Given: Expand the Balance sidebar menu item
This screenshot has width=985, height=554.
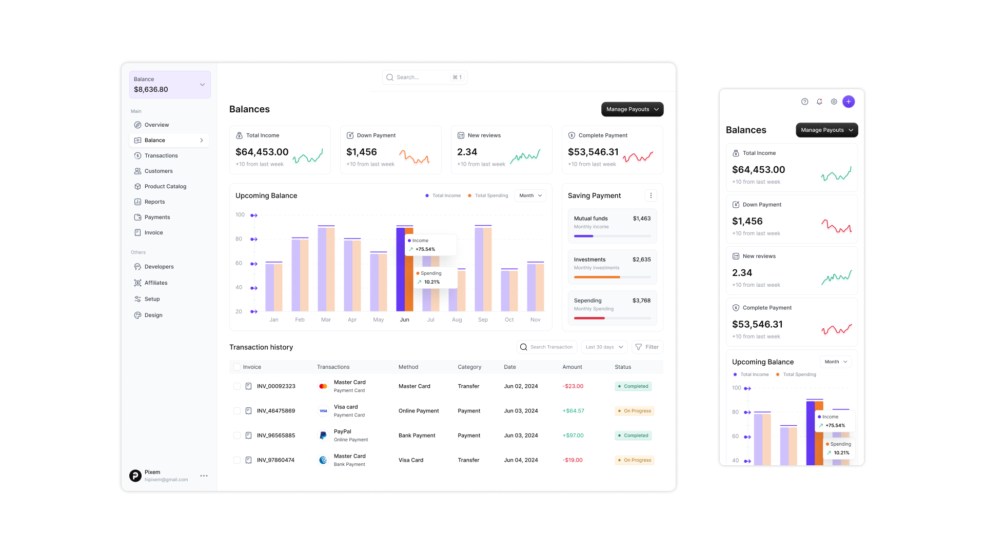Looking at the screenshot, I should (x=202, y=140).
